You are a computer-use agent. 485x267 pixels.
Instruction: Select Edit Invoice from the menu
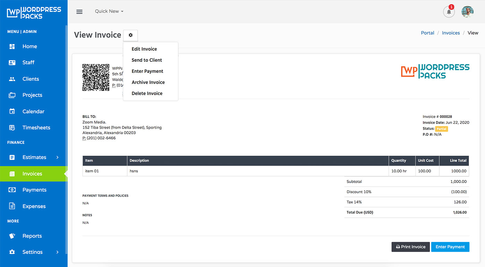click(144, 49)
